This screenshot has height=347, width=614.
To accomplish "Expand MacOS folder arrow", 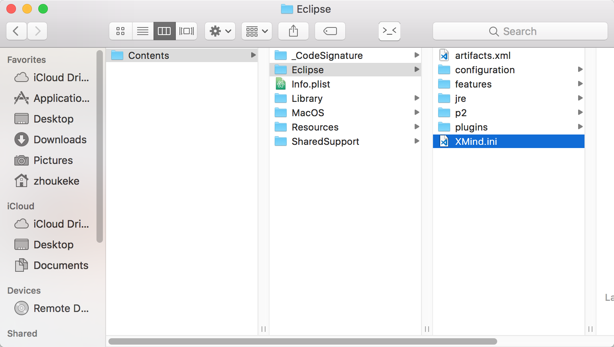I will click(417, 112).
